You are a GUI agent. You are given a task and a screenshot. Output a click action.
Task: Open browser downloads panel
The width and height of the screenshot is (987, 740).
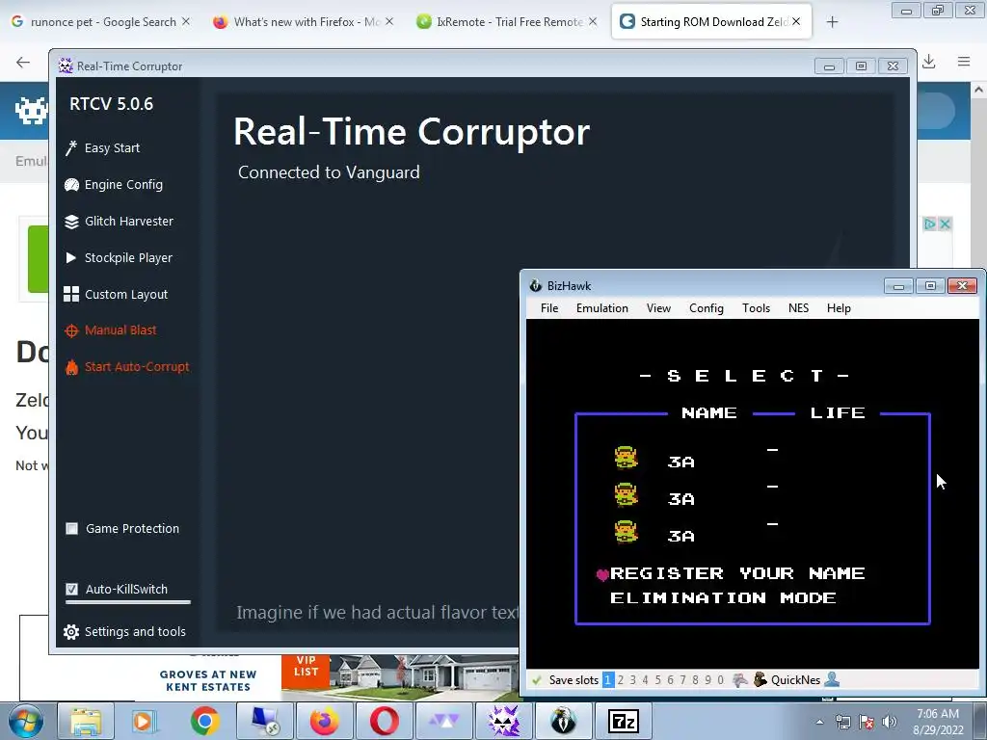pyautogui.click(x=929, y=61)
